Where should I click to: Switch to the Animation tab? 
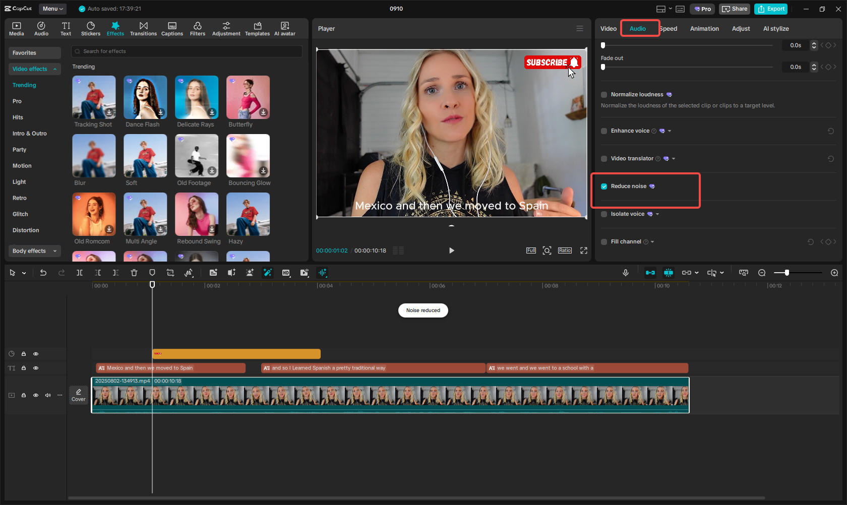click(704, 29)
